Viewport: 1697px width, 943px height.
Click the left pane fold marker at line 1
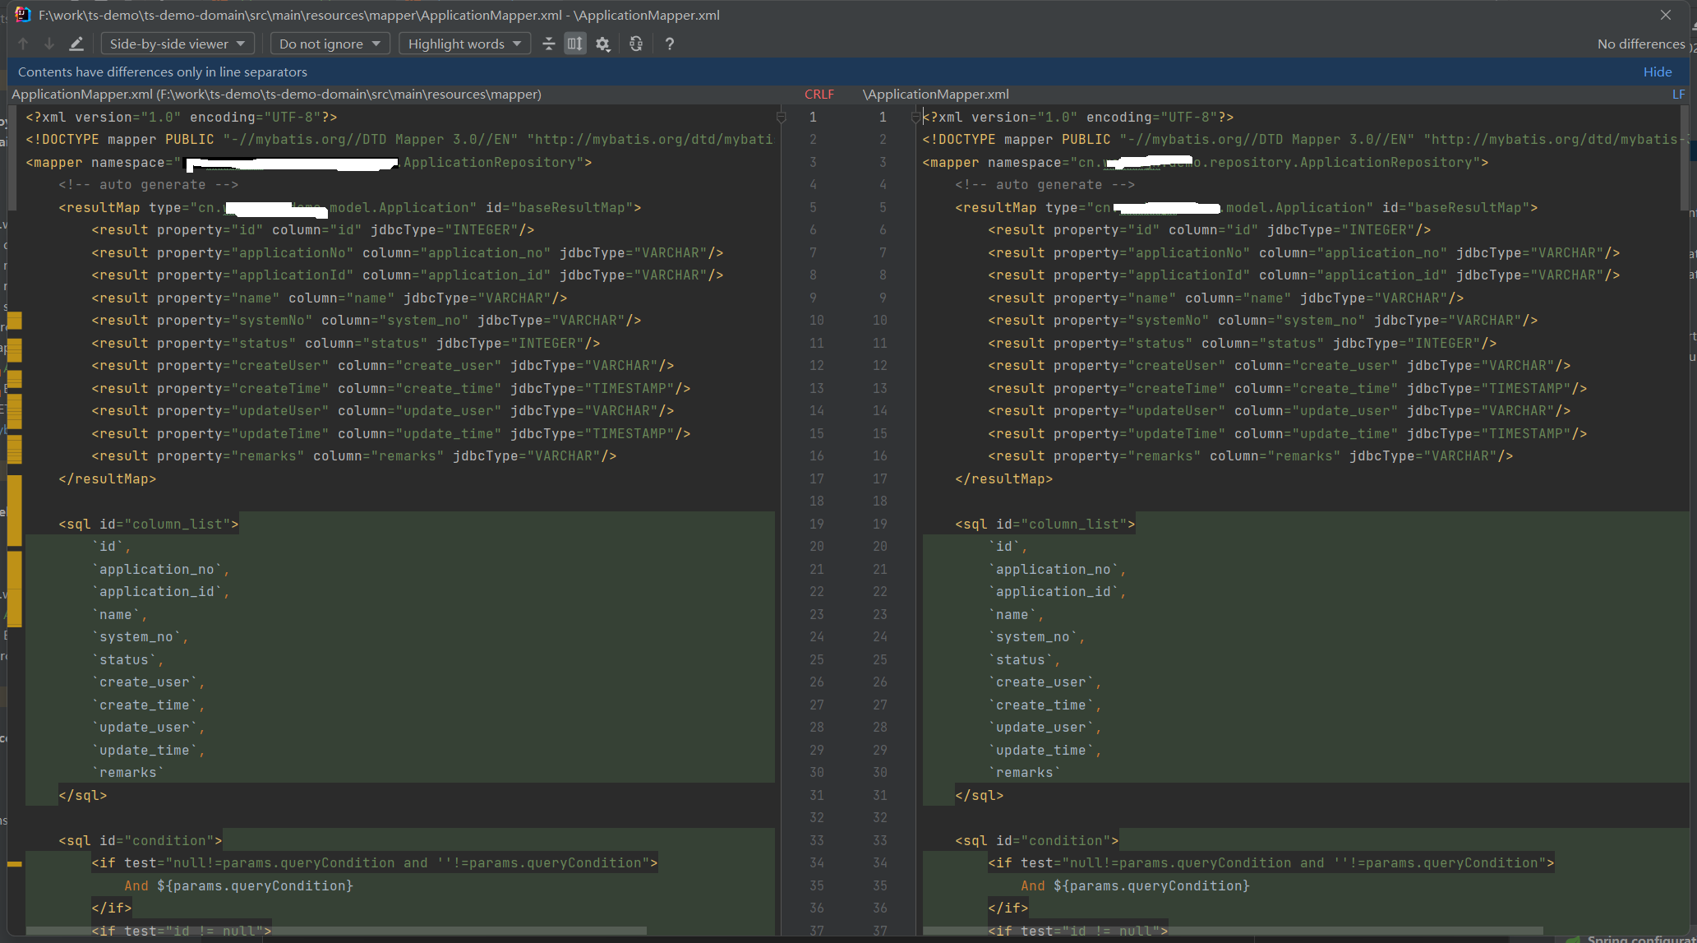pos(782,117)
